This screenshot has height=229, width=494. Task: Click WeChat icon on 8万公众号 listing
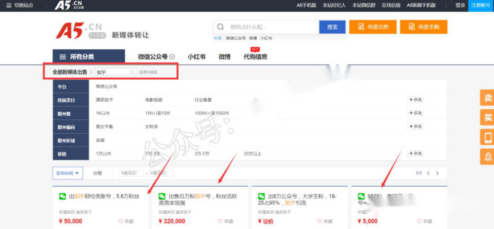tap(262, 196)
